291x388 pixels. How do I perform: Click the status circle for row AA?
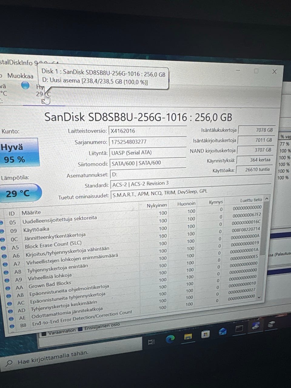point(8,288)
